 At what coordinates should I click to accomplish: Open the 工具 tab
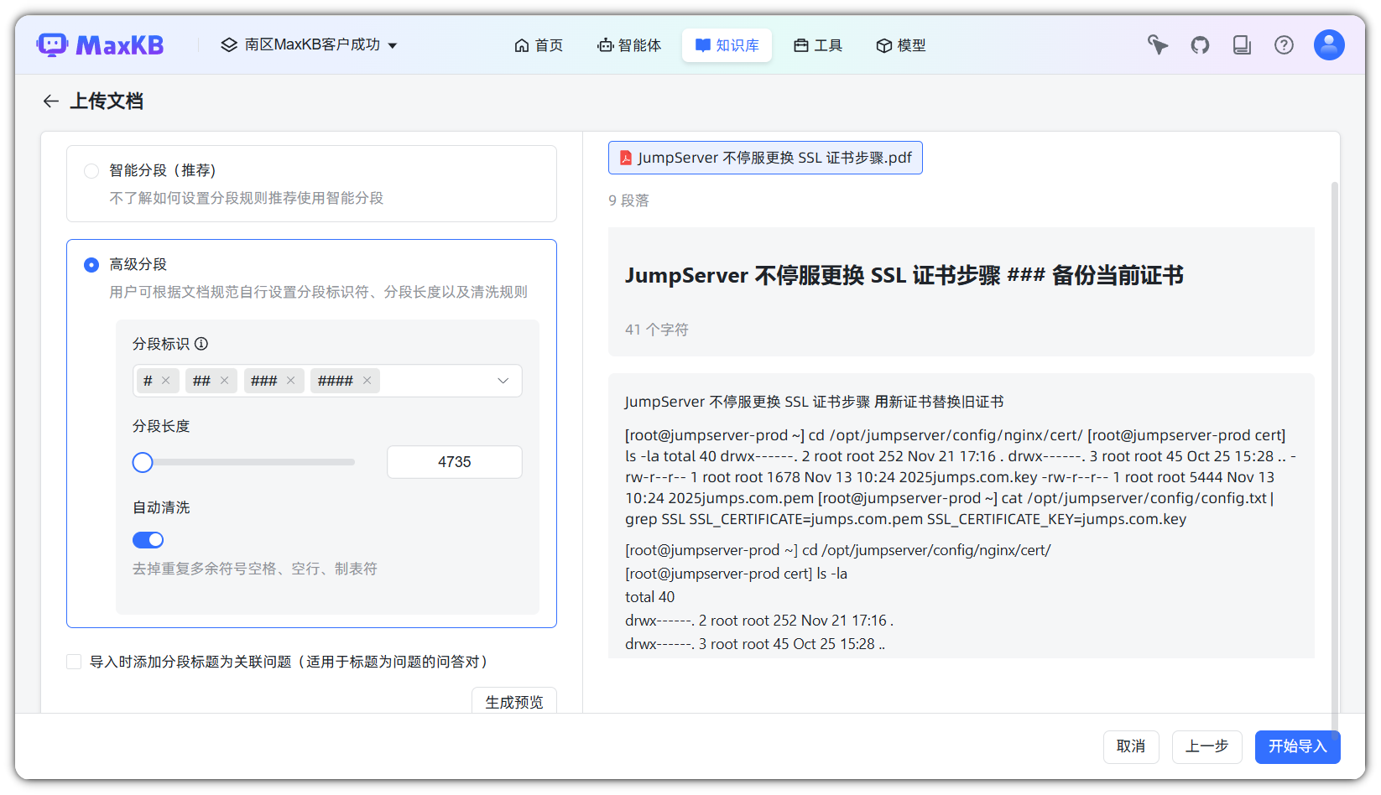coord(818,45)
